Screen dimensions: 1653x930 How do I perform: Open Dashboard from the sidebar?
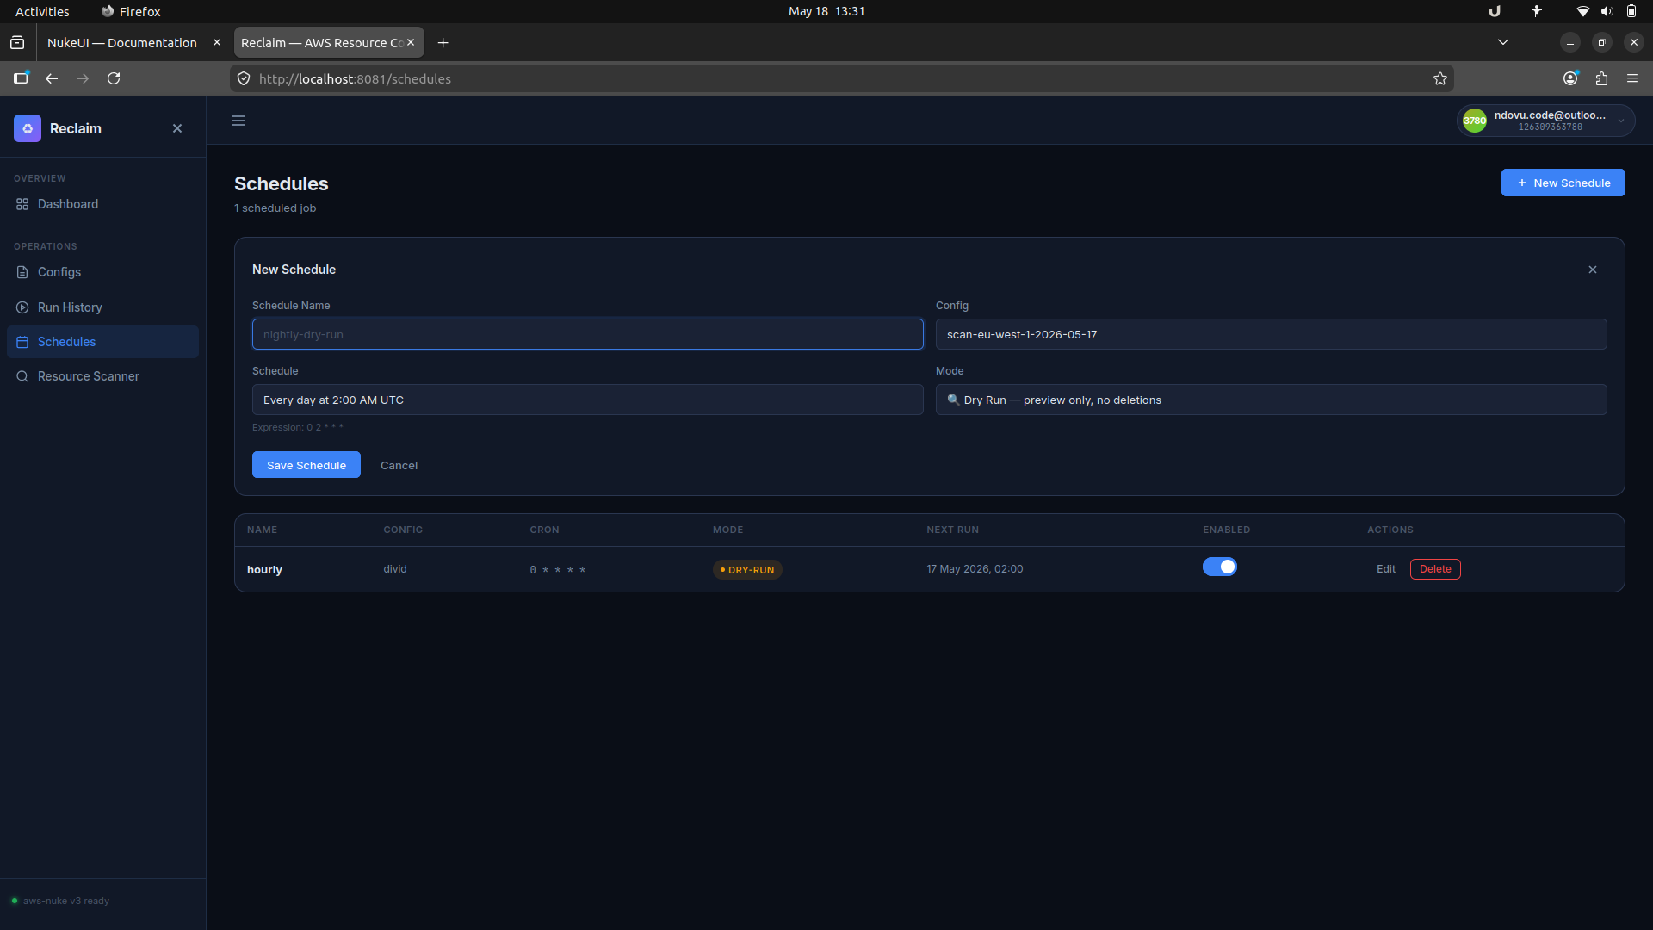[102, 204]
